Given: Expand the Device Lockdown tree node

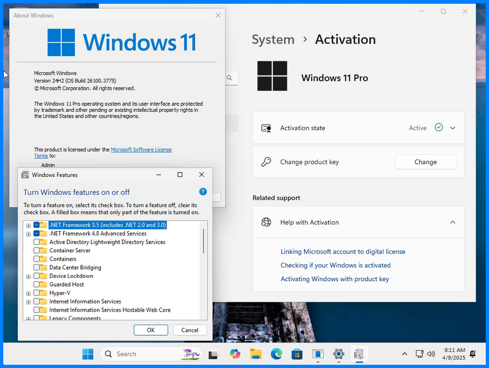Looking at the screenshot, I should (x=28, y=276).
